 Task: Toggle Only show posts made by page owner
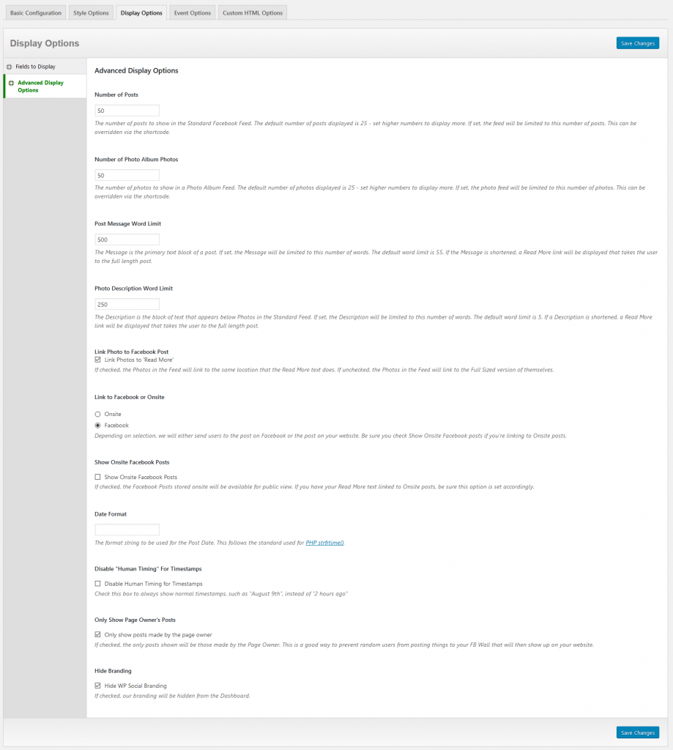tap(98, 634)
